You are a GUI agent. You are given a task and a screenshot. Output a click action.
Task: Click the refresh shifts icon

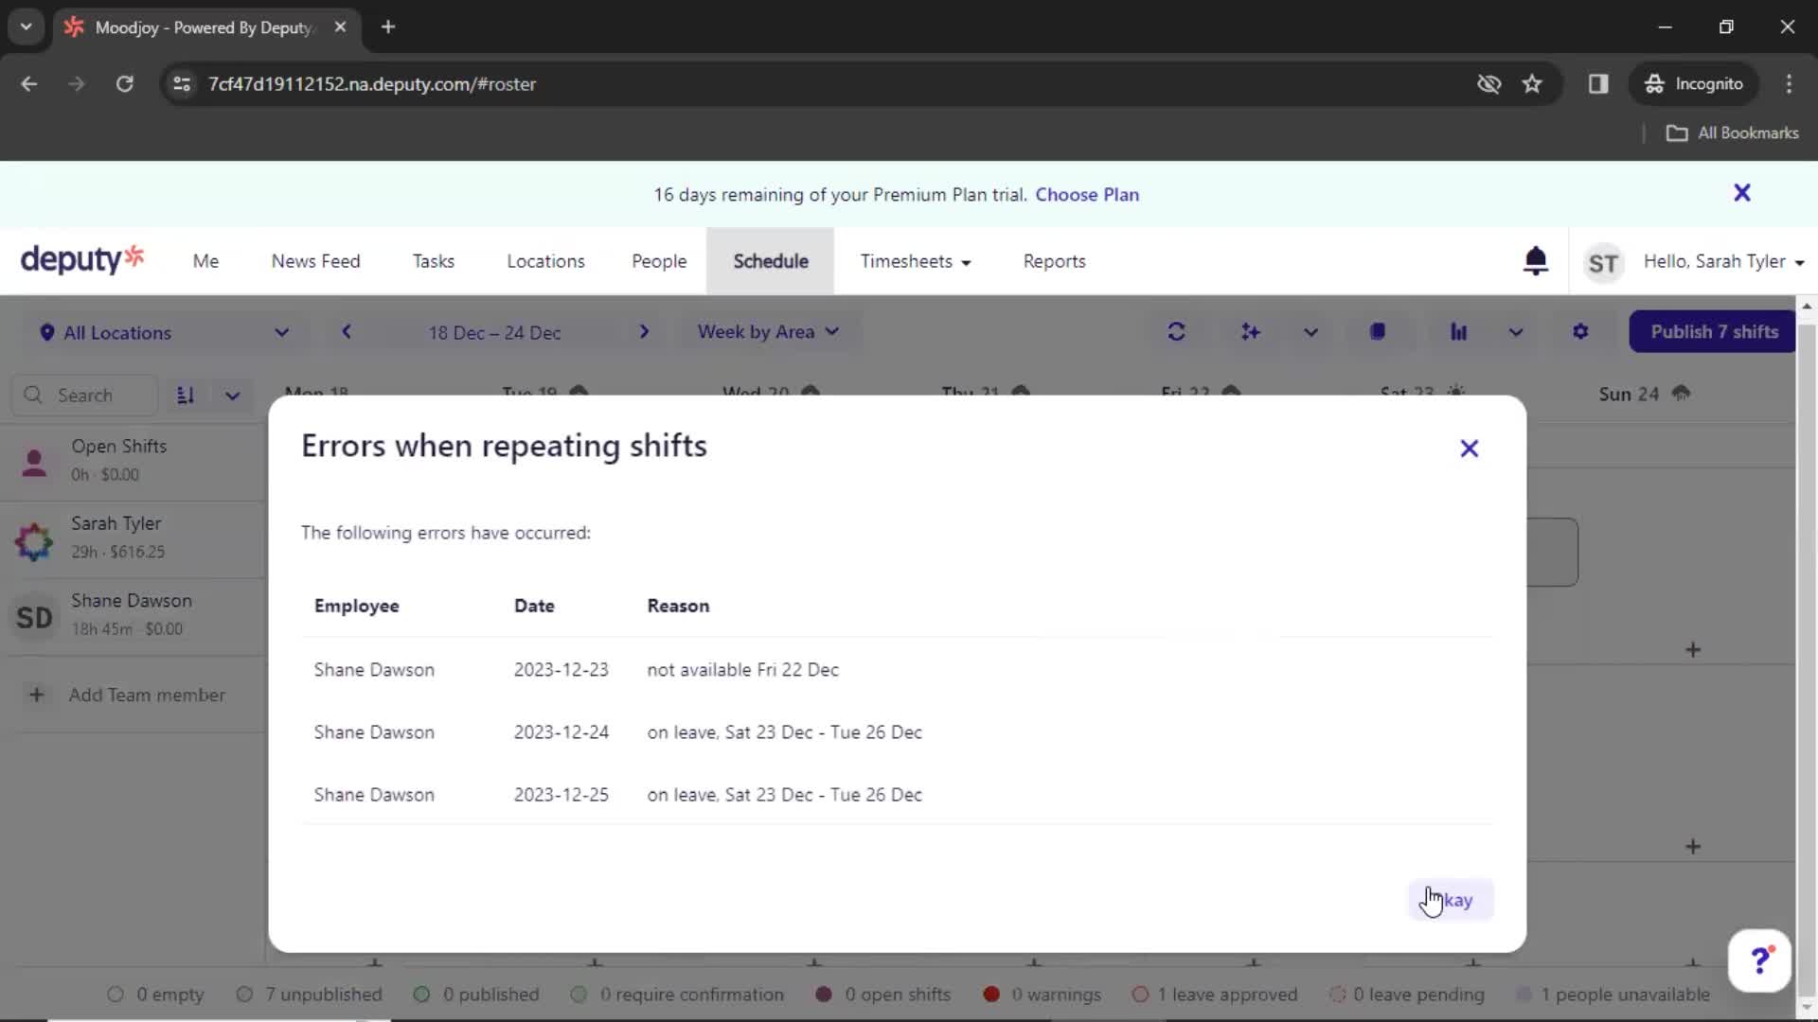click(1176, 330)
